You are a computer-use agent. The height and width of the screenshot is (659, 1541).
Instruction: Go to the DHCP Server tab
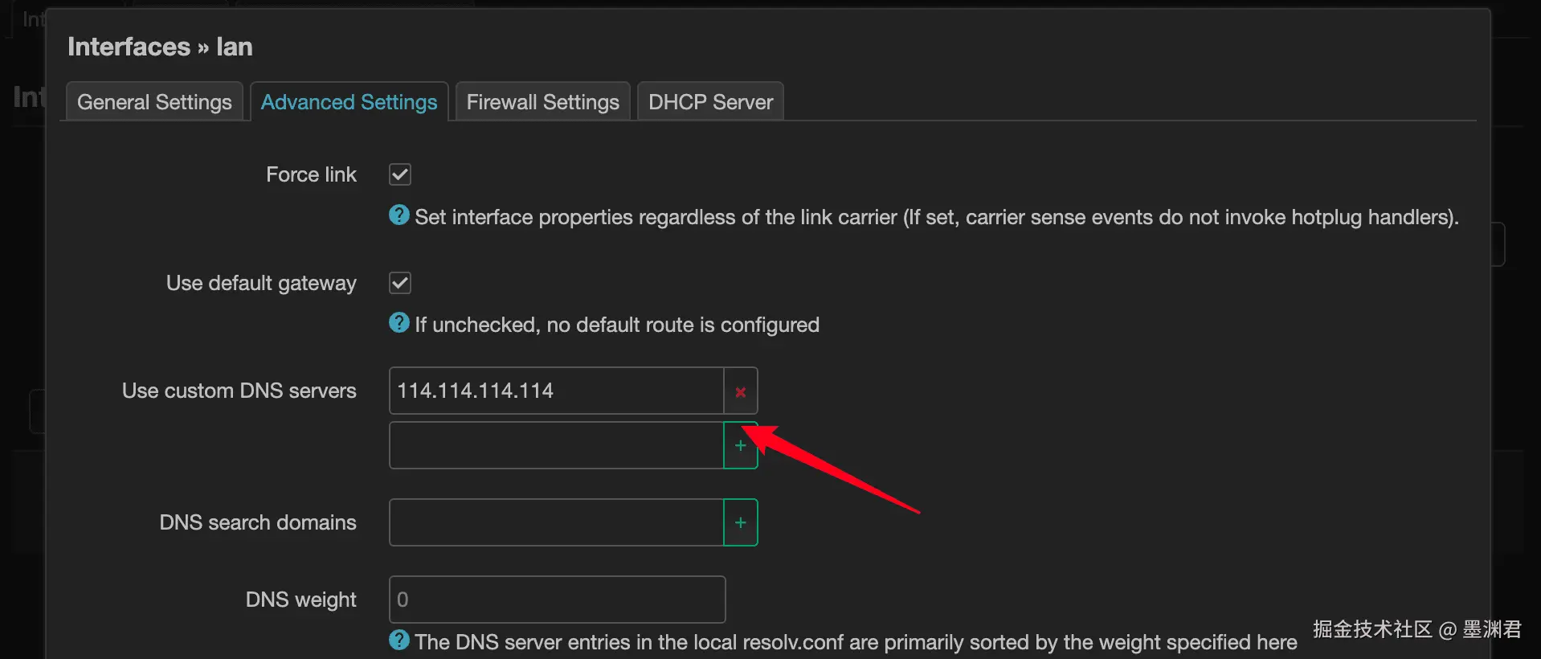710,102
